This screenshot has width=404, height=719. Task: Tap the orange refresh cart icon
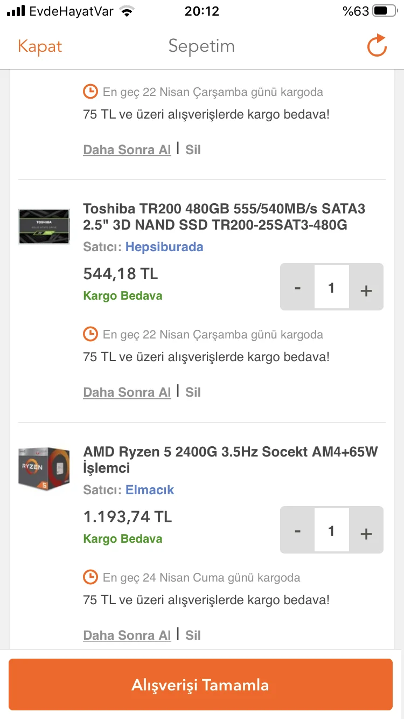[377, 46]
